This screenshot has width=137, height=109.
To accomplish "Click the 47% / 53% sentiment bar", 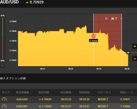I will (x=3, y=38).
